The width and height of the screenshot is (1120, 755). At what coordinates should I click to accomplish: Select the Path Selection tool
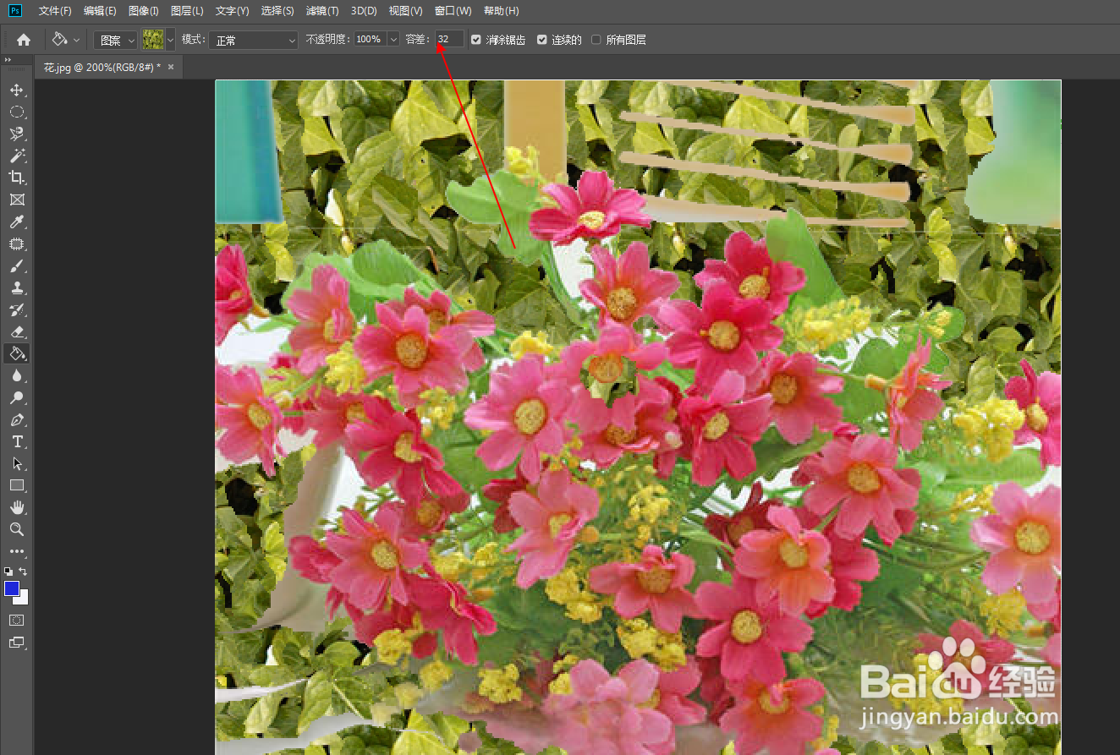17,463
